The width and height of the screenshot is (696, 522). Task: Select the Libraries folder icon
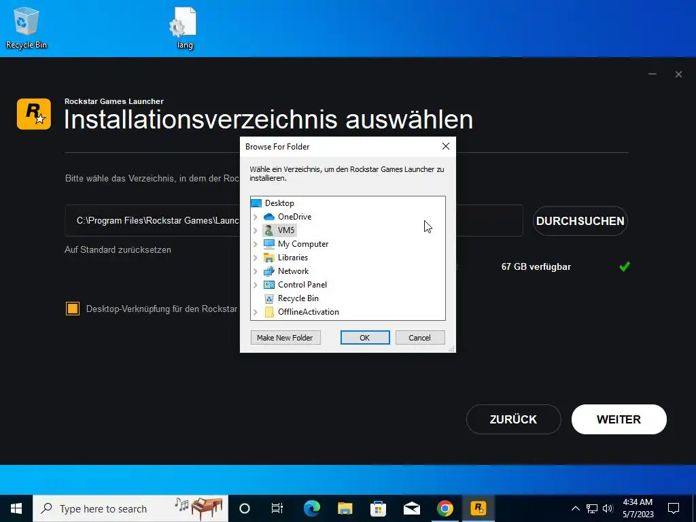(x=269, y=258)
